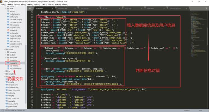
Task: Toggle the side bar icon in status bar
Action: coord(2,110)
